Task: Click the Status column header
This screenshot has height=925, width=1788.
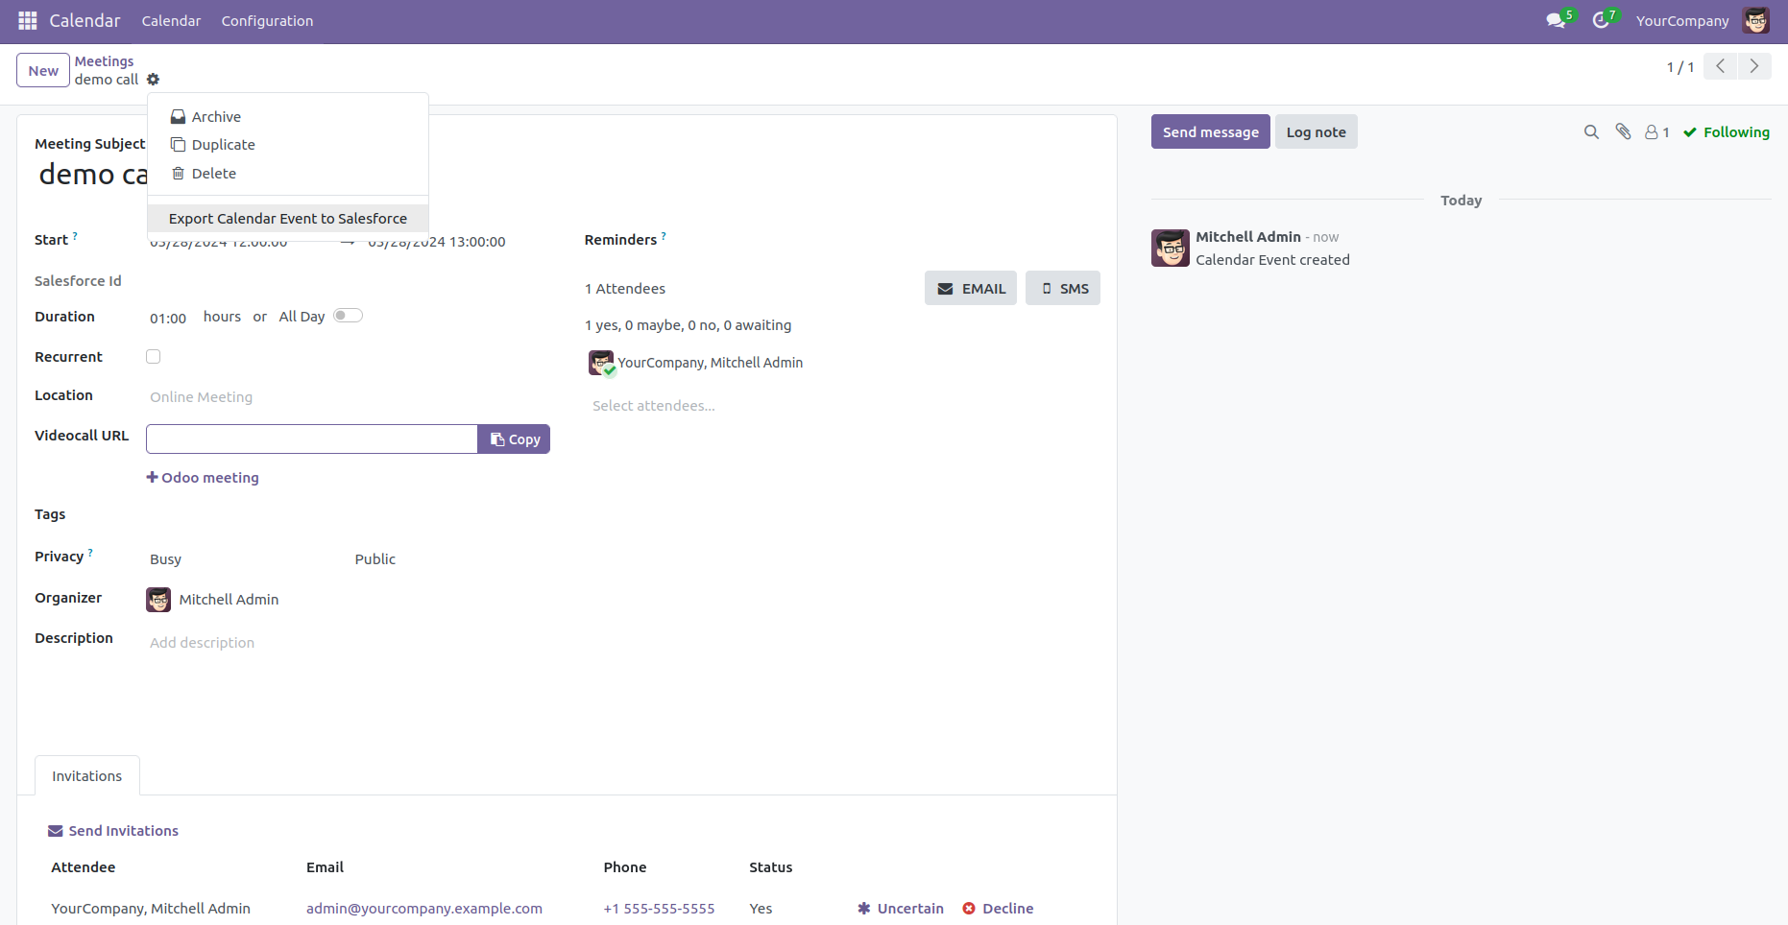Action: [771, 867]
